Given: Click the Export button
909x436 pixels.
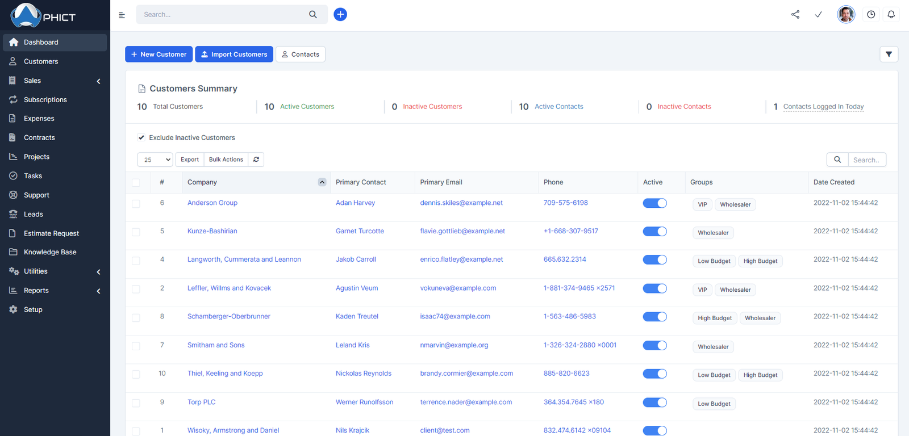Looking at the screenshot, I should coord(190,160).
